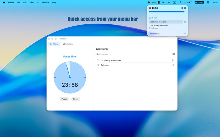Screen dimensions: 220x137
Task: Open Control Center from menu bar
Action: pos(208,2)
